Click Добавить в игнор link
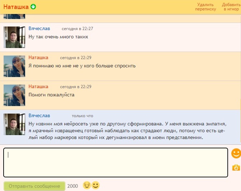The image size is (241, 191). pos(231,7)
